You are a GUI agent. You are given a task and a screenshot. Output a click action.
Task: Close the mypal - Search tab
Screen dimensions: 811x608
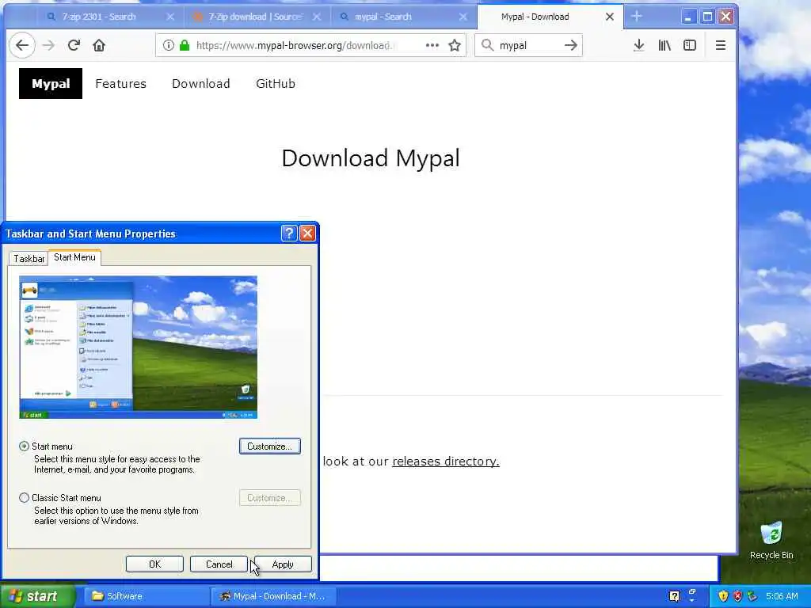(463, 17)
